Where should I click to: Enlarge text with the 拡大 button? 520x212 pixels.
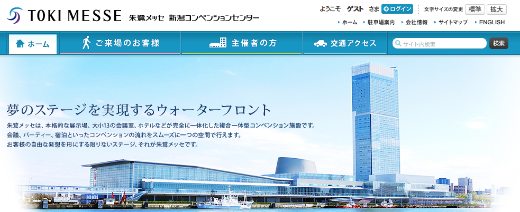496,9
